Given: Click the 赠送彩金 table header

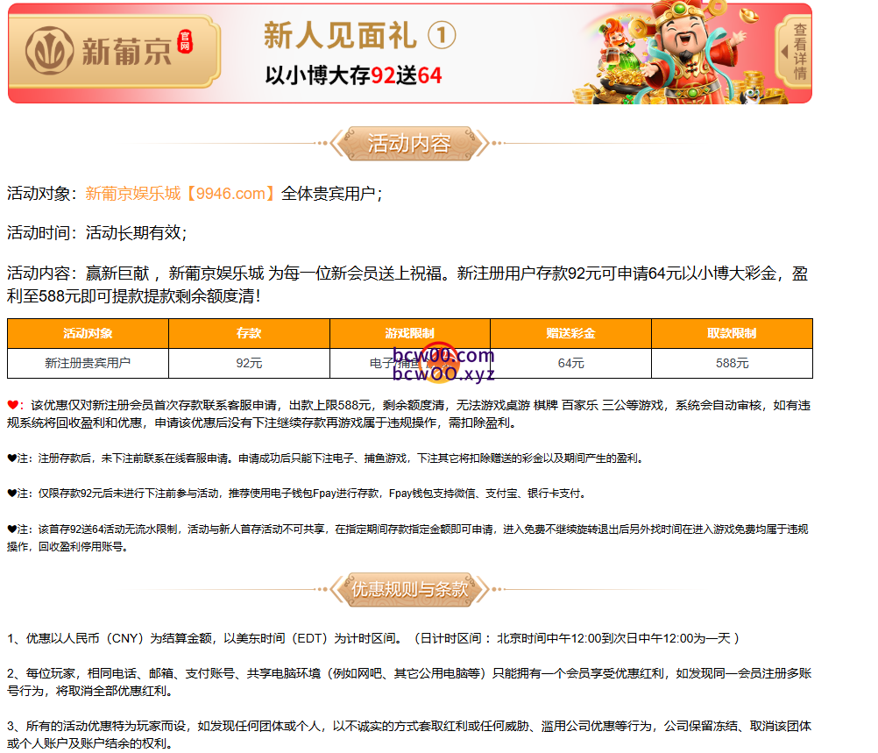Looking at the screenshot, I should tap(570, 333).
